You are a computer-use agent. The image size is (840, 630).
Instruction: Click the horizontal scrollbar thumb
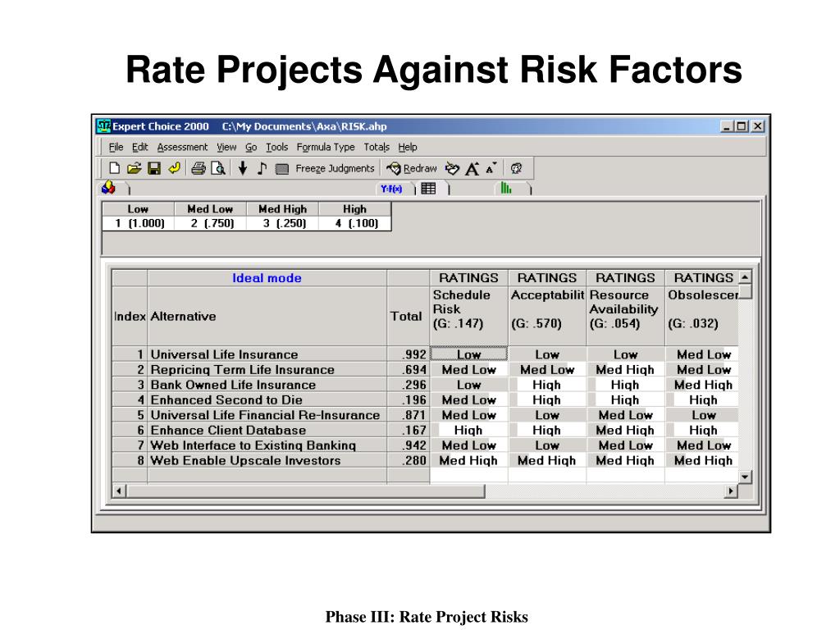305,491
